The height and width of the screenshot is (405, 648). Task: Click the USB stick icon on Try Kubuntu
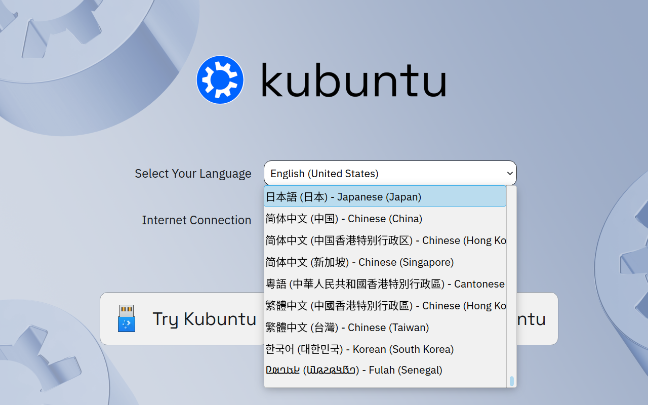pyautogui.click(x=127, y=318)
